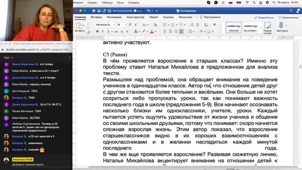Image resolution: width=302 pixels, height=170 pixels.
Task: Toggle justified text alignment
Action: 181,32
